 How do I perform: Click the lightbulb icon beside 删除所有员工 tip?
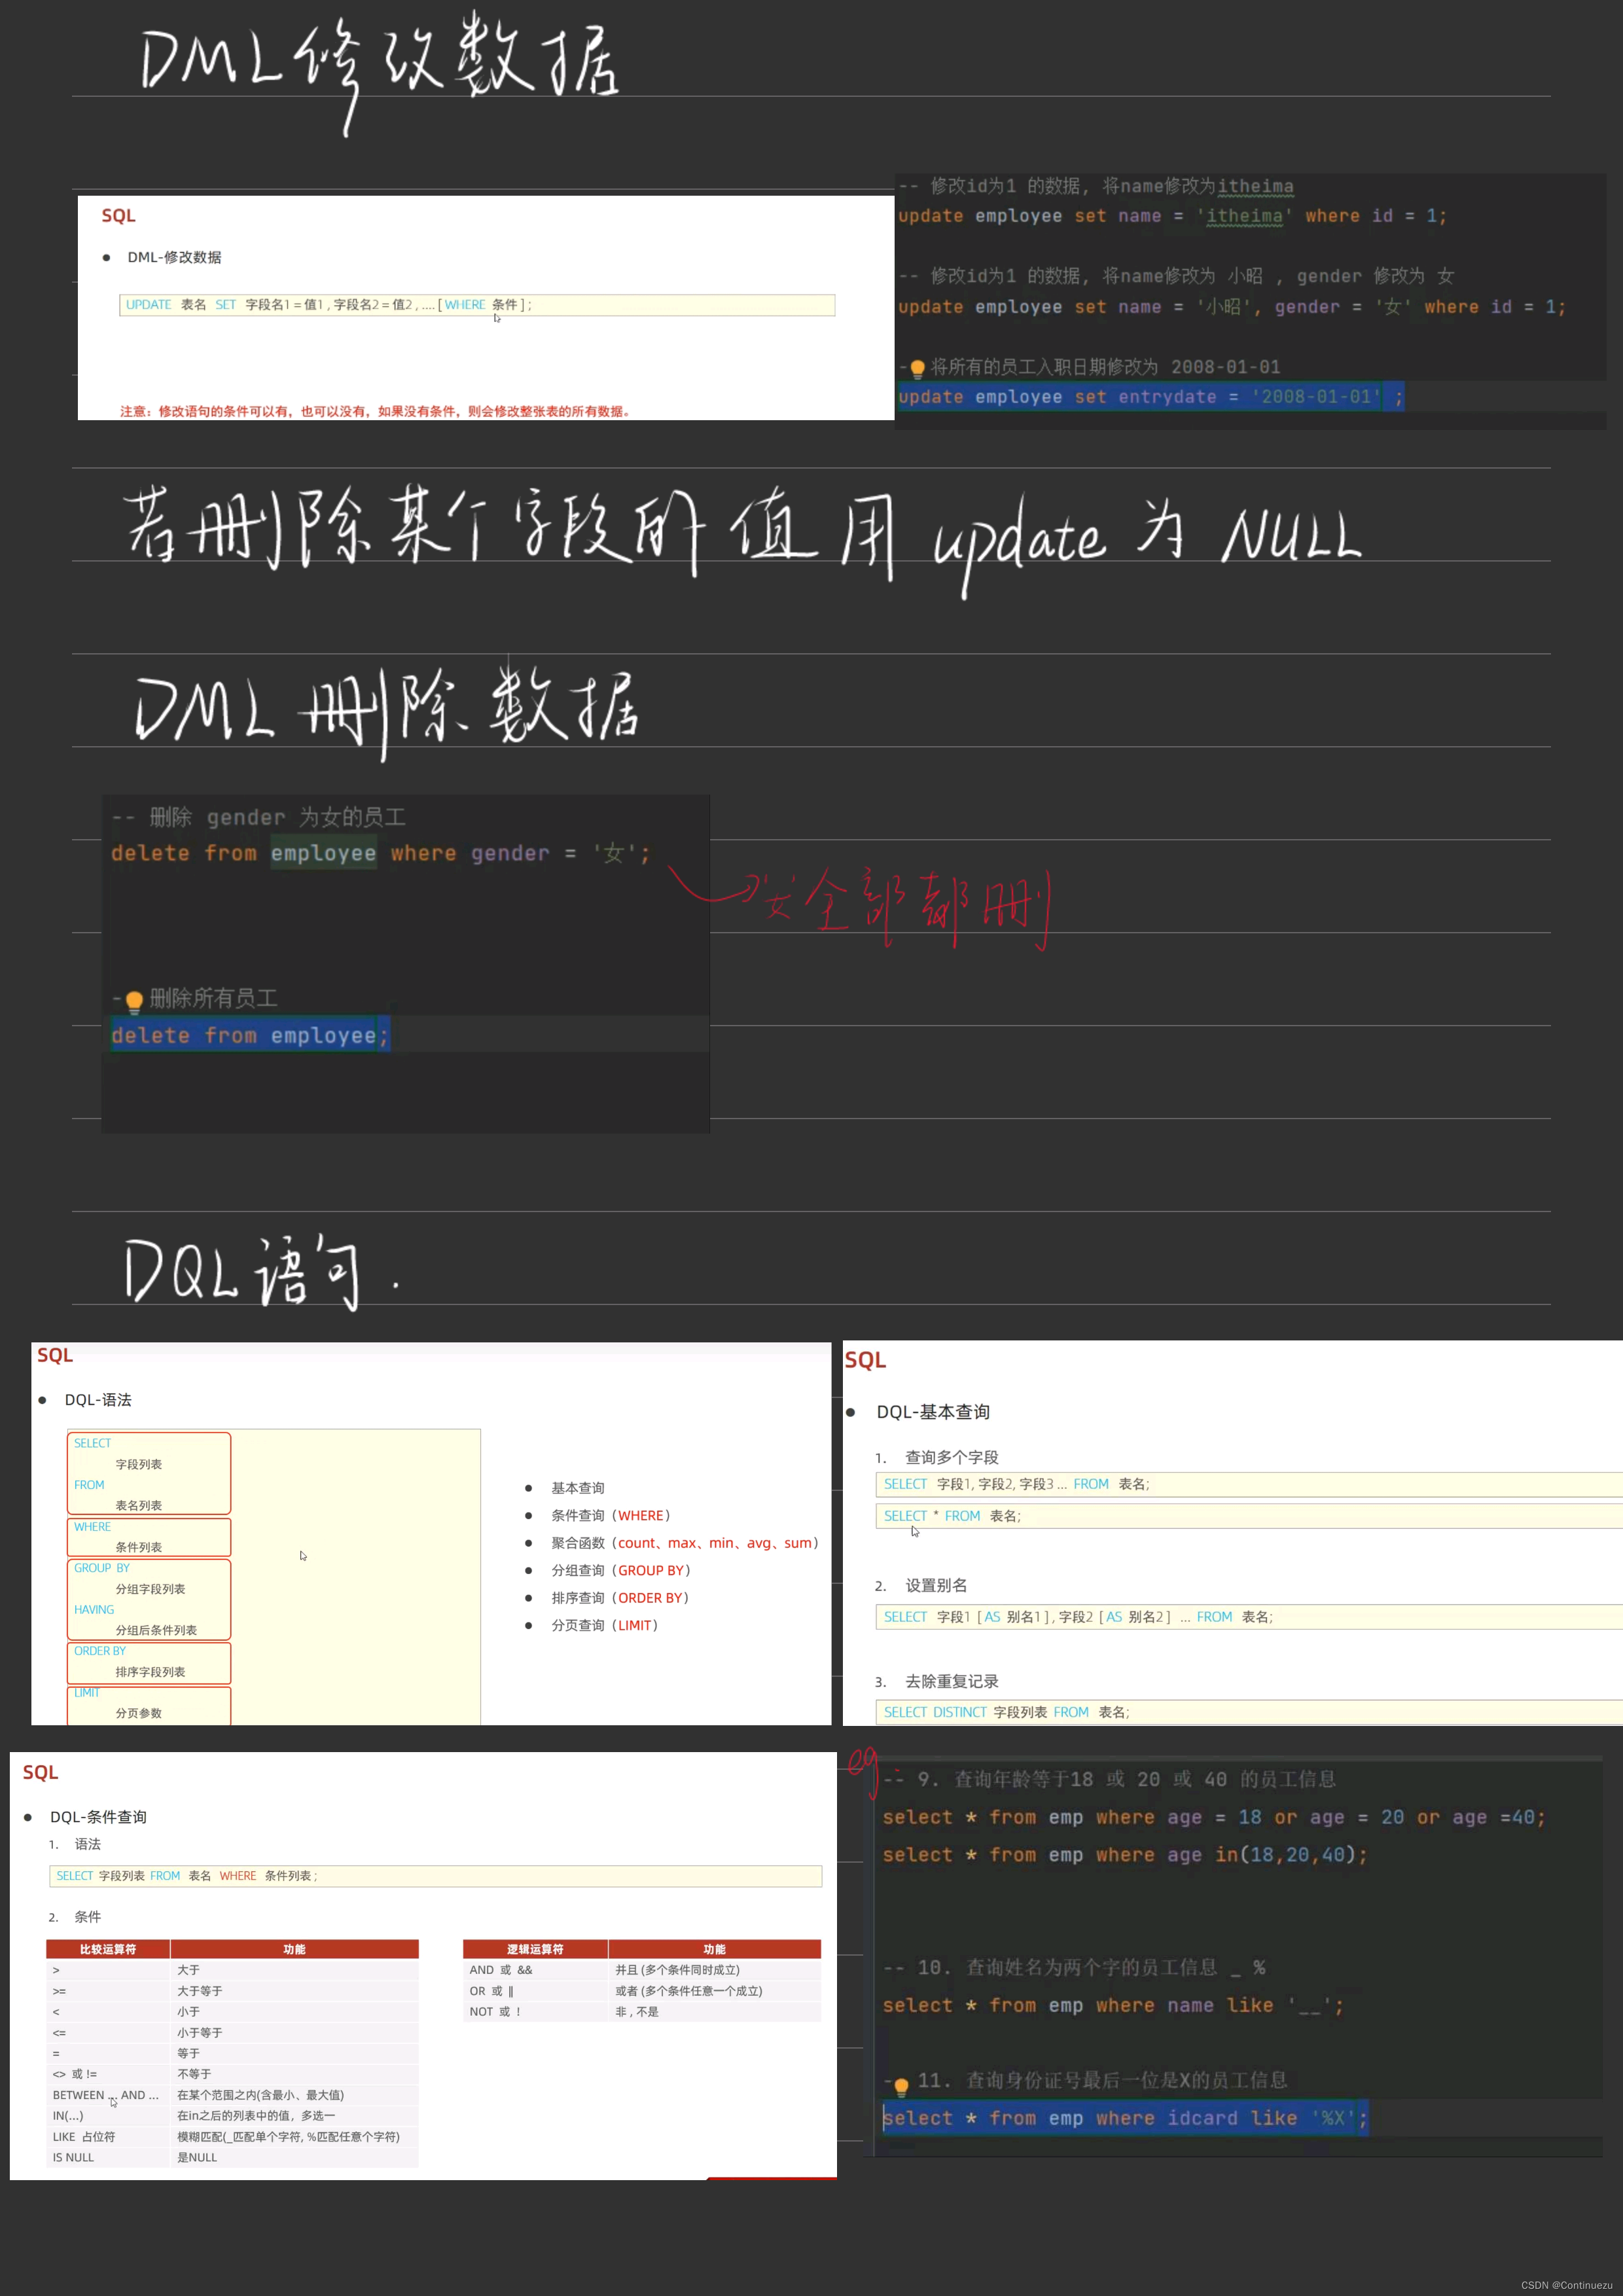pos(133,997)
